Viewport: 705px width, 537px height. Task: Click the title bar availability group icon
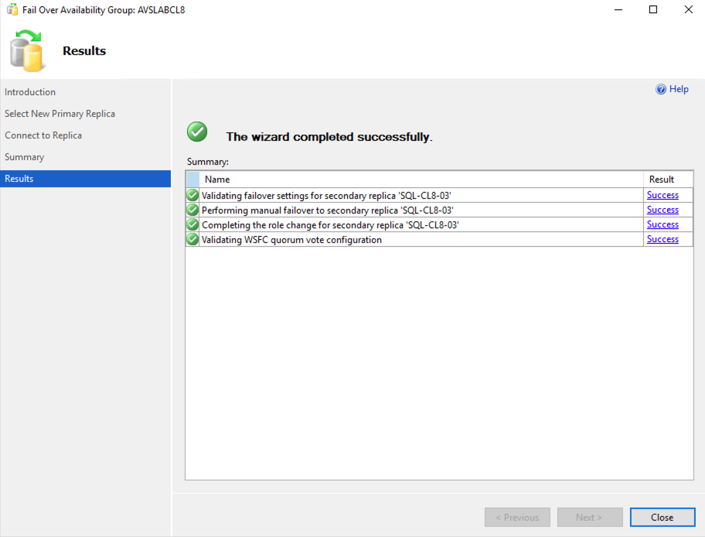12,9
